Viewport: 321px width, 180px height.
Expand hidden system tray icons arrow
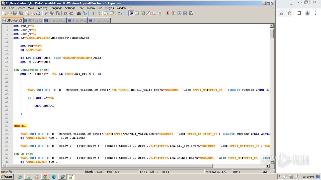click(x=280, y=177)
